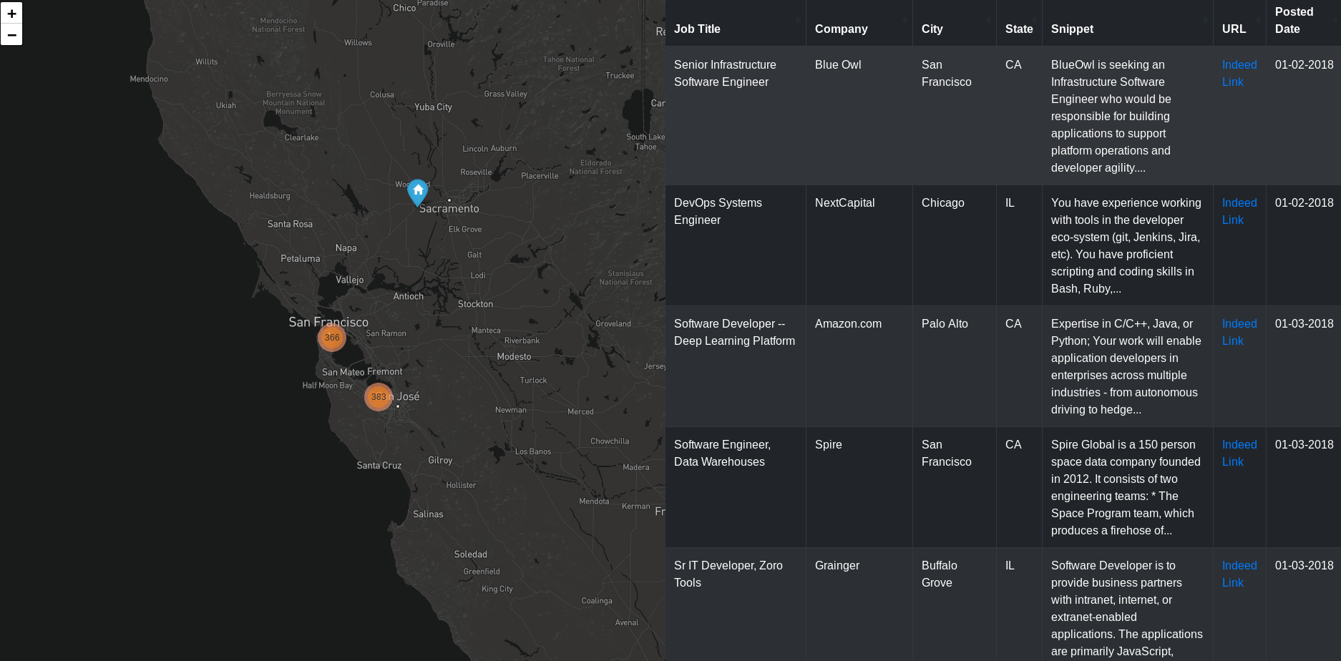Click posted date 01-02-2018 in Blue Owl row
This screenshot has height=661, width=1341.
point(1304,64)
